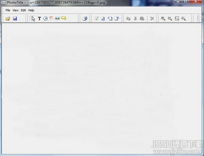Screen dimensions: 204x156
Task: Pick the picture insert tool icon
Action: pyautogui.click(x=58, y=18)
